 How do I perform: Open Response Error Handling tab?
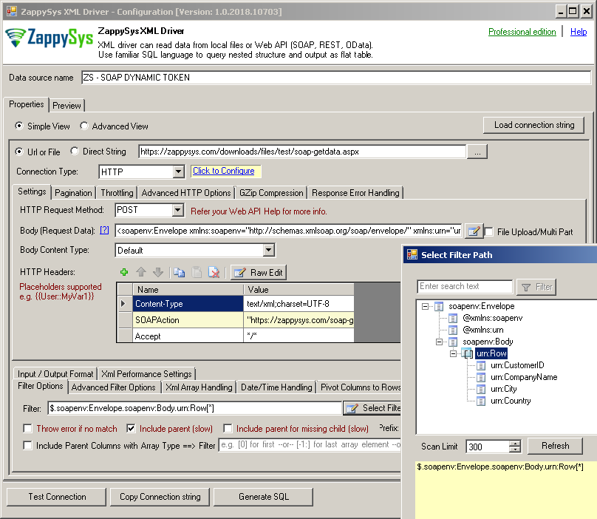(x=355, y=193)
